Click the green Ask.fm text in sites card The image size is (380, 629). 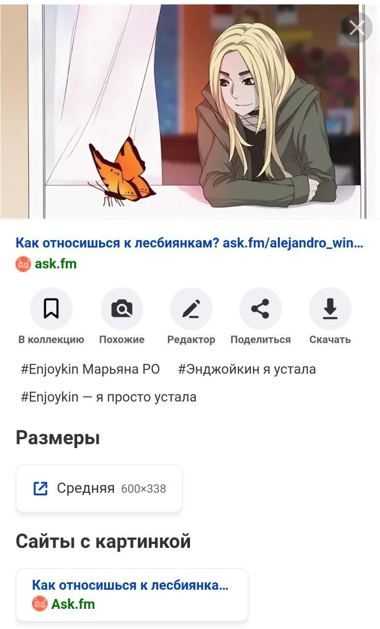(73, 604)
